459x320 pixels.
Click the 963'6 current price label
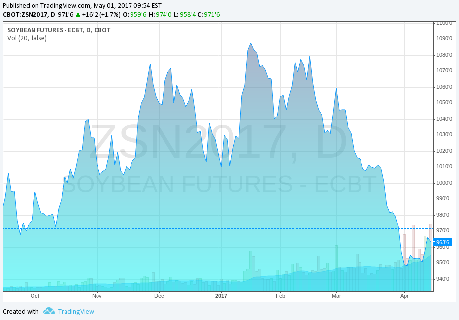click(442, 242)
